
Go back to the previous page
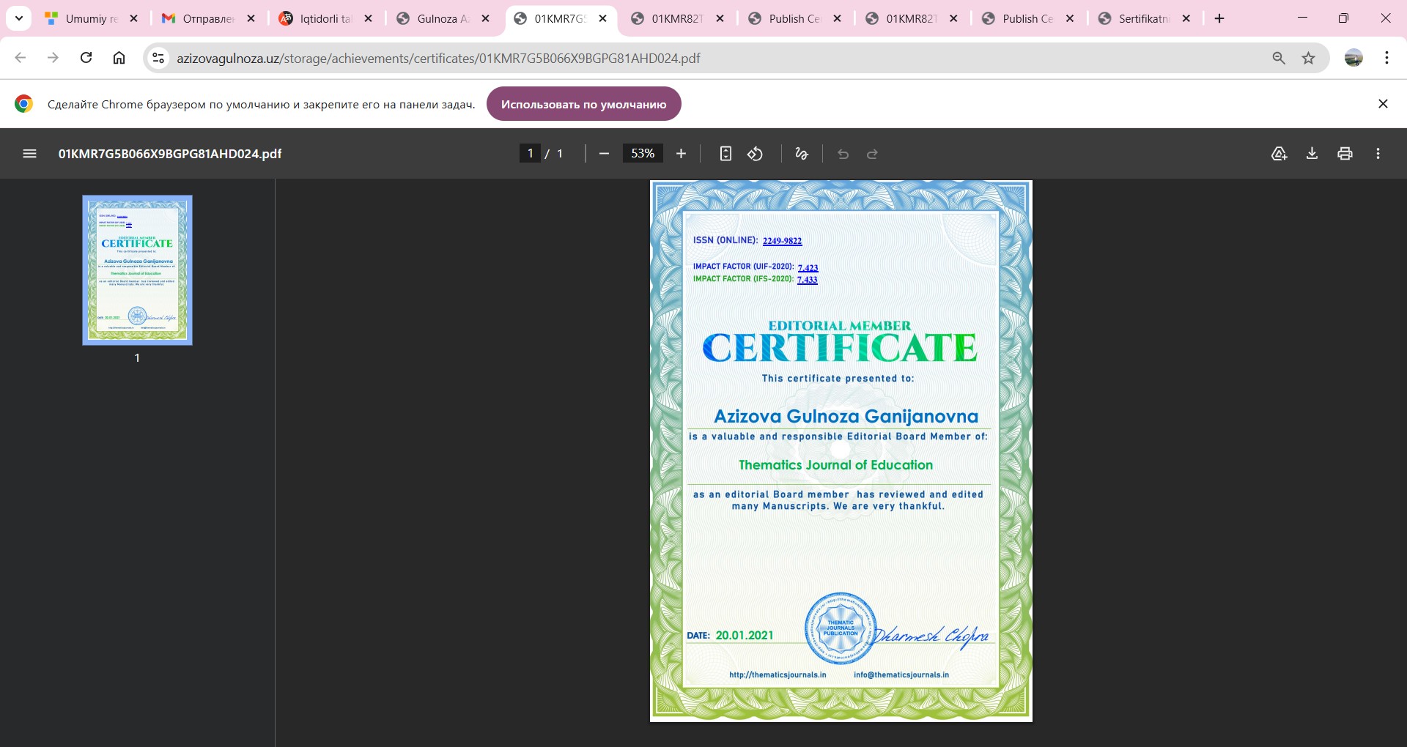(x=21, y=58)
